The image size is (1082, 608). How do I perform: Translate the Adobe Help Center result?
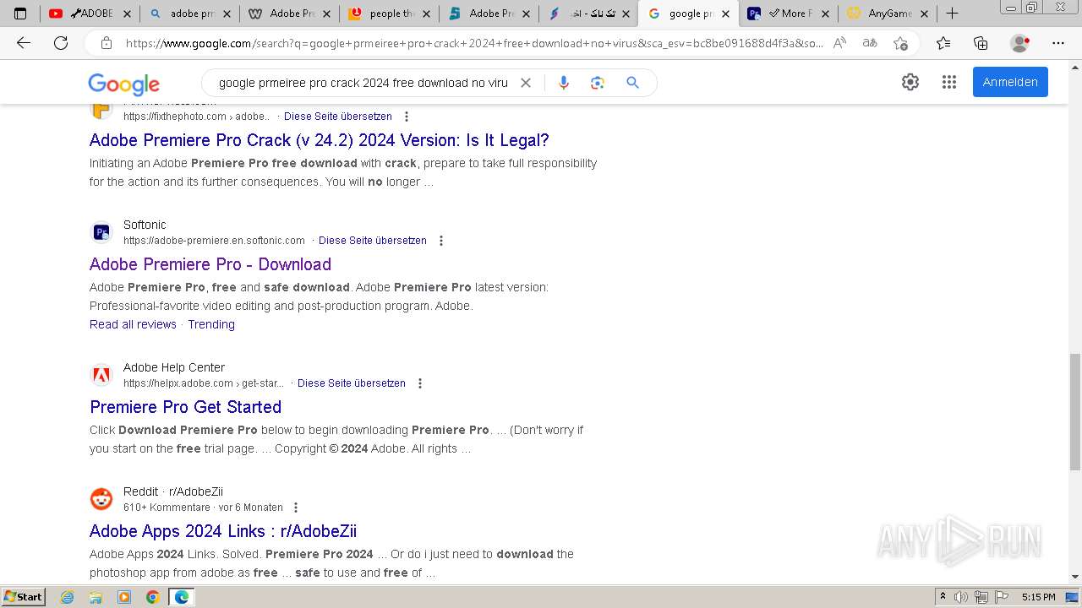pyautogui.click(x=352, y=383)
